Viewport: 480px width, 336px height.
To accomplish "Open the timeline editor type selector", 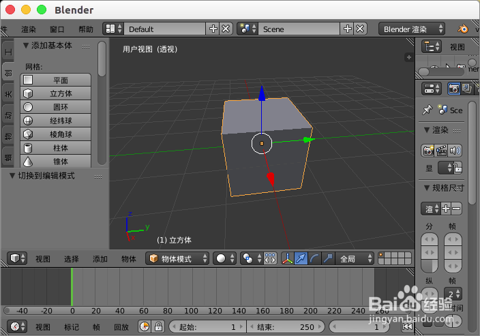I will click(17, 326).
